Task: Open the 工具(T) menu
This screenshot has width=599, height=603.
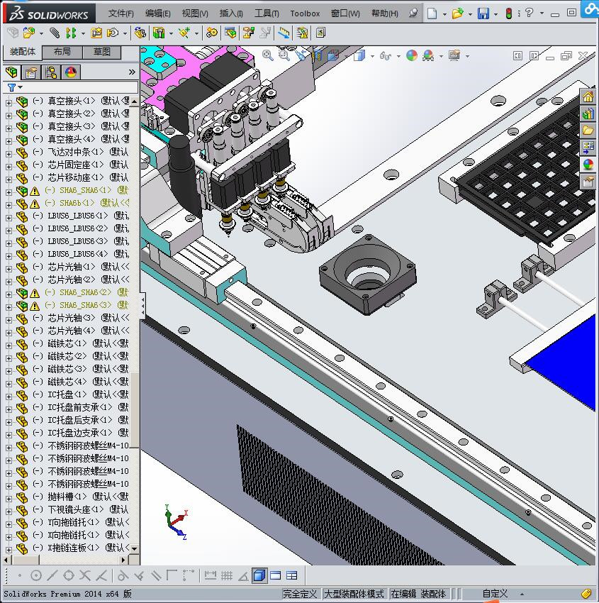Action: [x=267, y=13]
